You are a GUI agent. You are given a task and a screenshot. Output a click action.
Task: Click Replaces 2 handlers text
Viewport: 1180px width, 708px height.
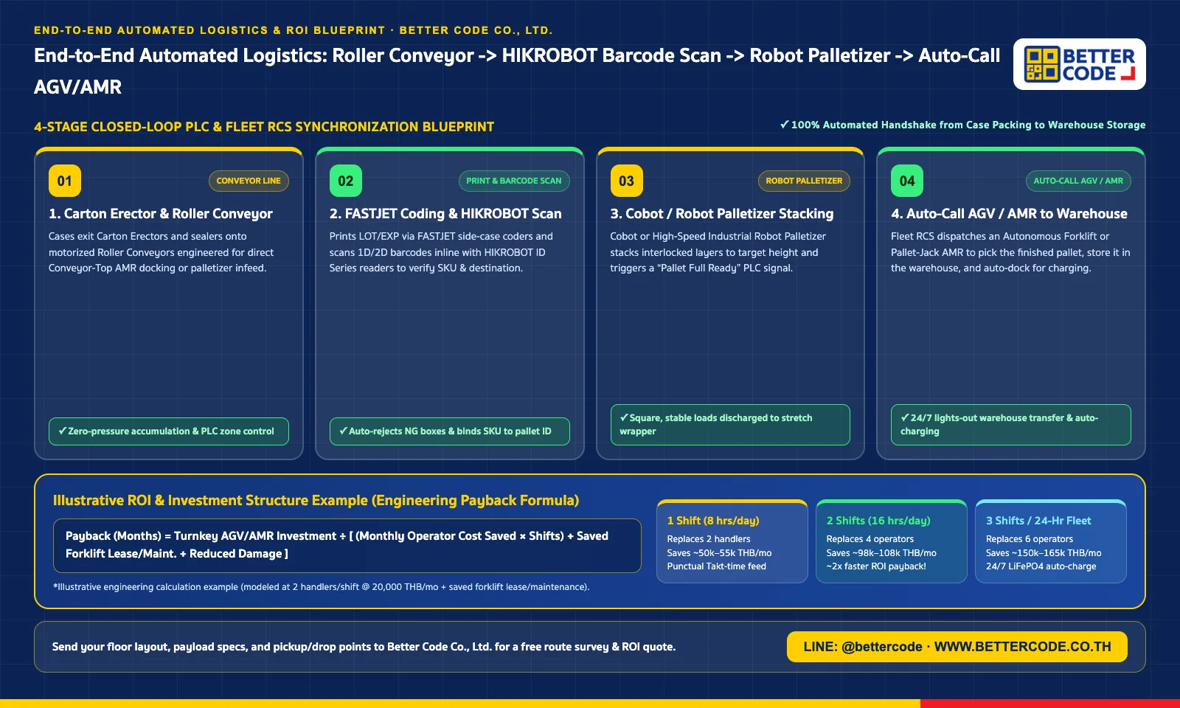(x=709, y=539)
